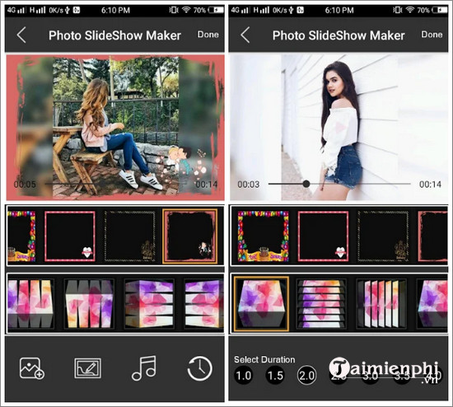The image size is (453, 407).
Task: Choose the partially visible balloon frame on the left screen
Action: [x=21, y=236]
